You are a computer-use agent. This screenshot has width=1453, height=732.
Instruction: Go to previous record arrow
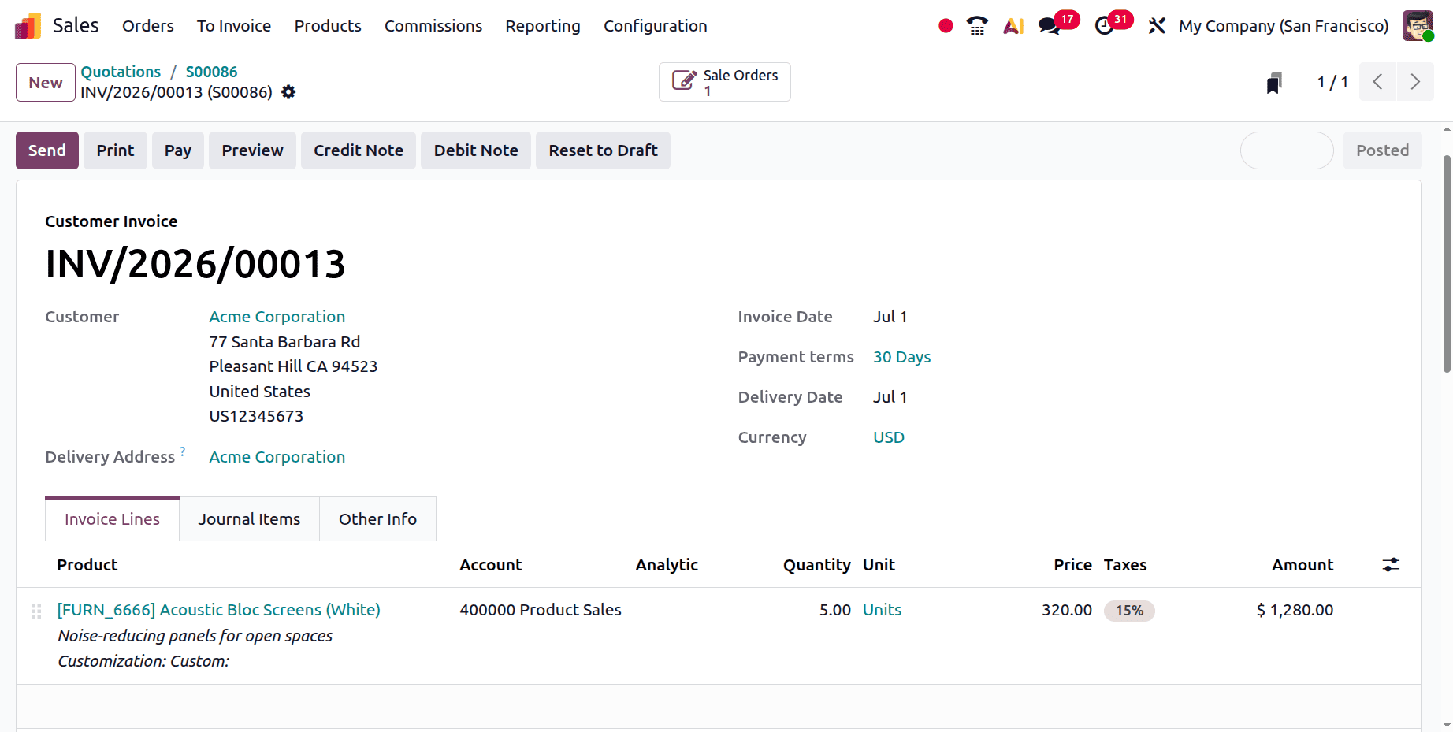click(1378, 82)
